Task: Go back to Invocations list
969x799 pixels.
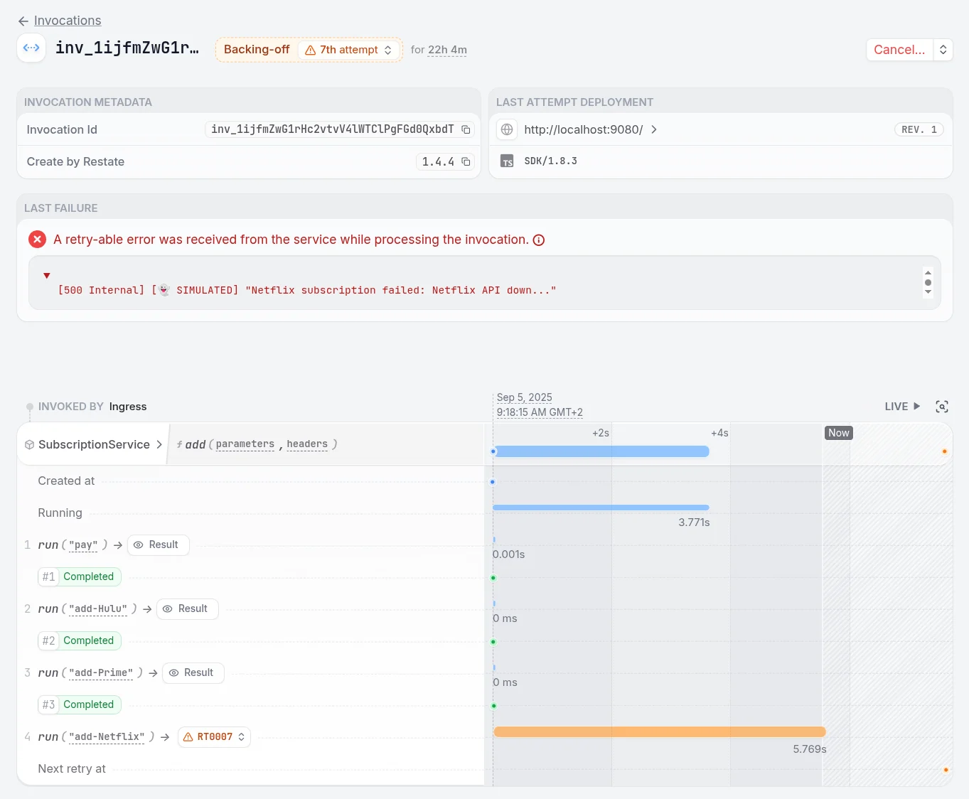Action: pos(68,21)
